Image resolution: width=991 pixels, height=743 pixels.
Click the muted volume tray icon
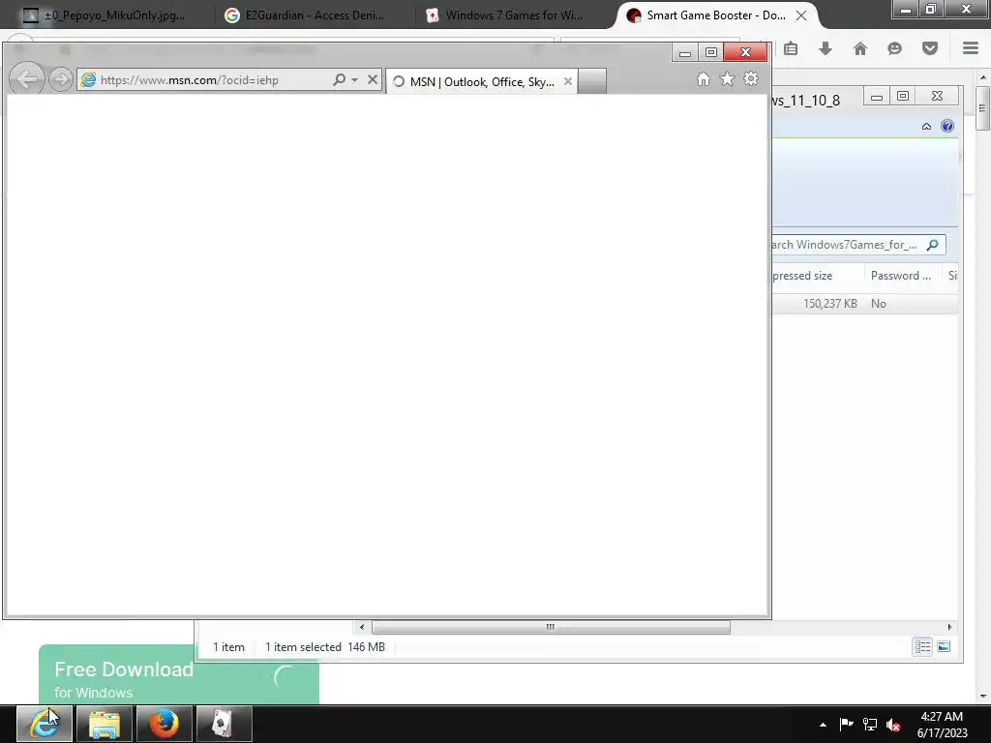point(893,725)
